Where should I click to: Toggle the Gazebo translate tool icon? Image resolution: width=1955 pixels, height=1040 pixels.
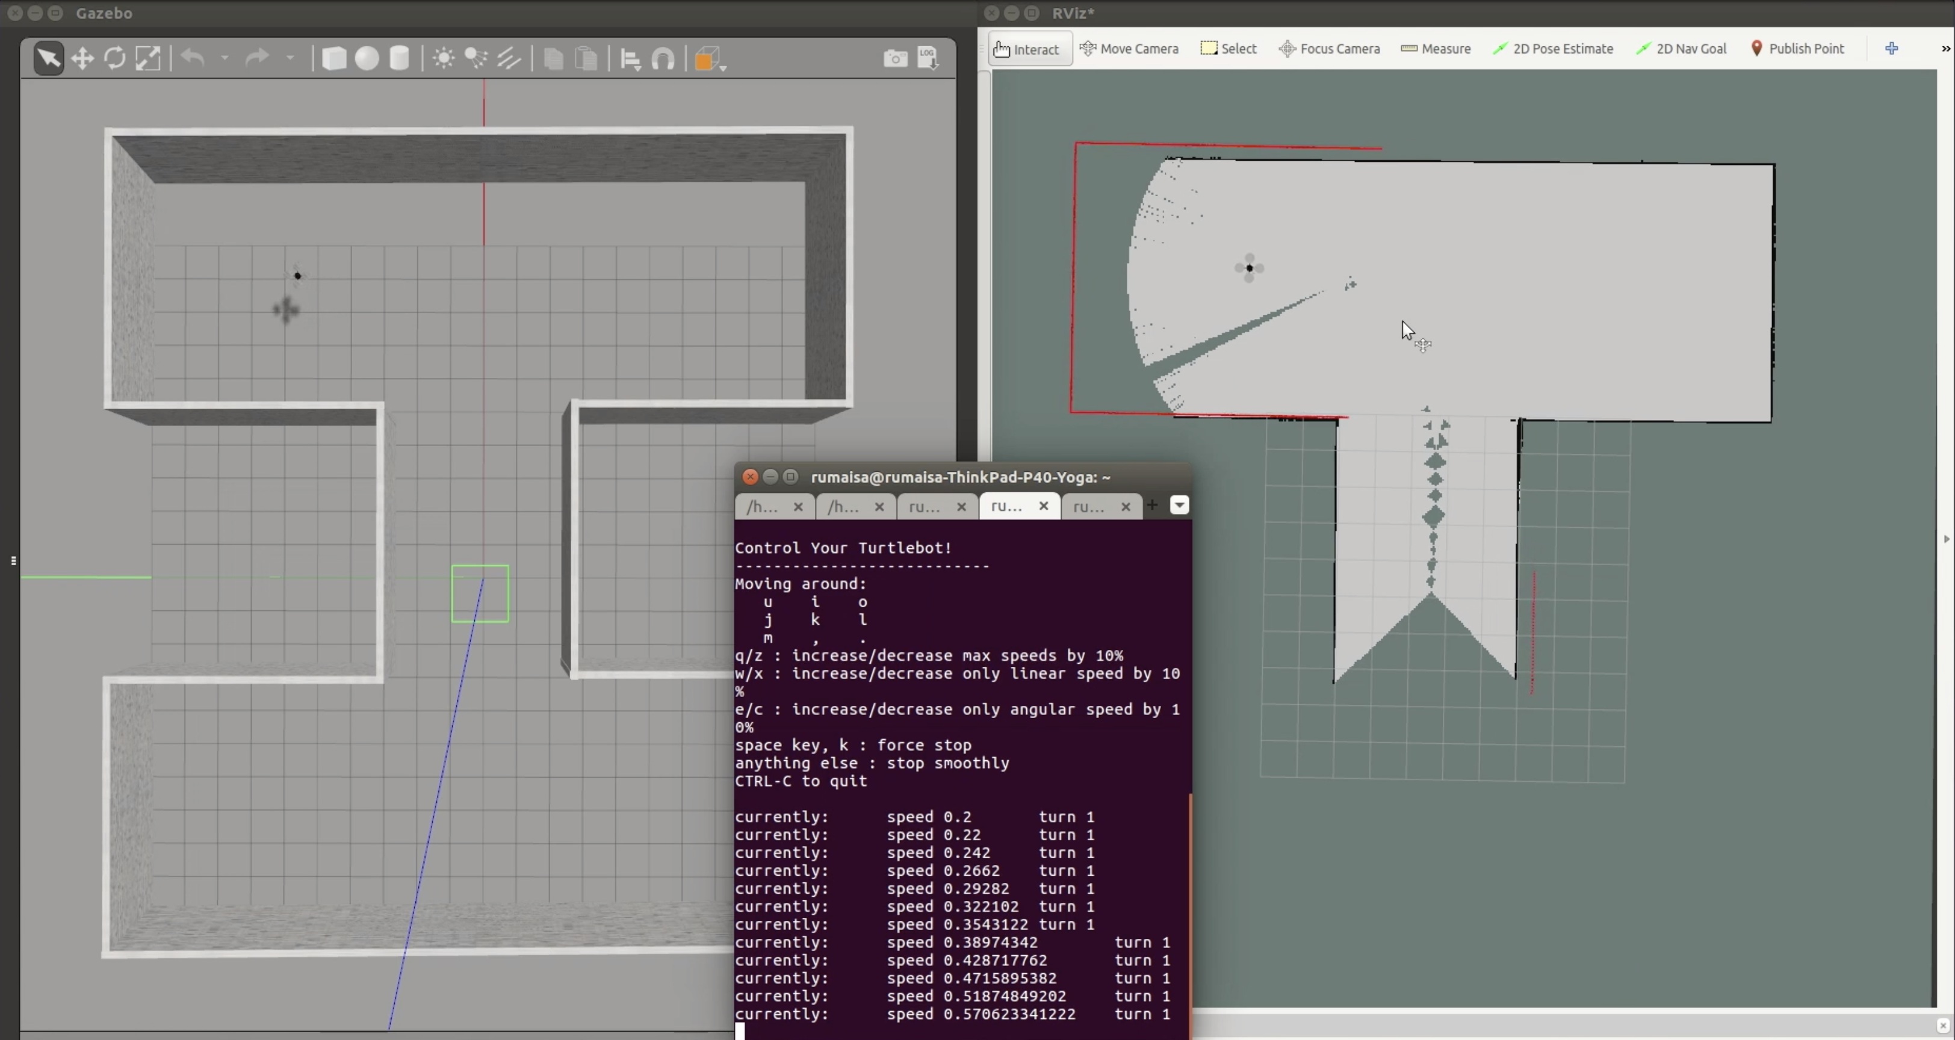click(80, 58)
